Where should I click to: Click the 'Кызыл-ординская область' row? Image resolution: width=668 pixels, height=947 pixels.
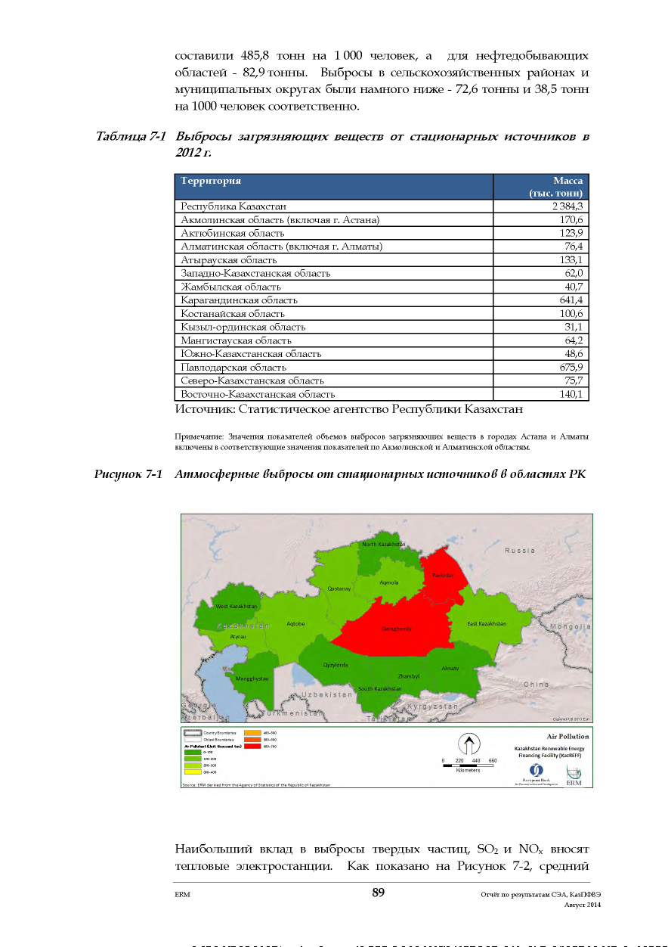(382, 327)
